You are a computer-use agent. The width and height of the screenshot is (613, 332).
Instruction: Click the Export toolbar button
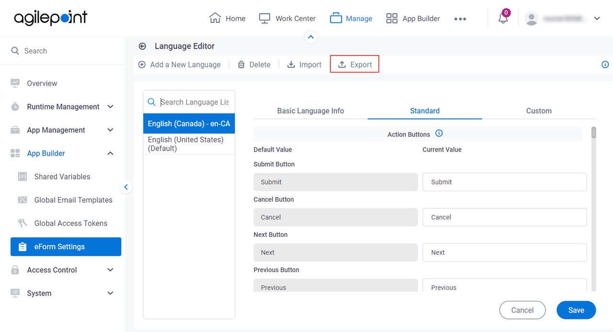tap(355, 65)
